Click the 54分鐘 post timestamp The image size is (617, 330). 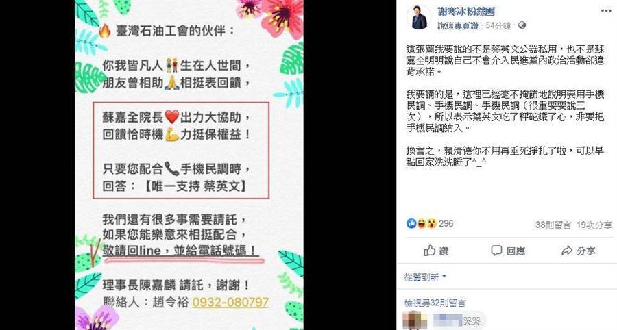[x=498, y=25]
